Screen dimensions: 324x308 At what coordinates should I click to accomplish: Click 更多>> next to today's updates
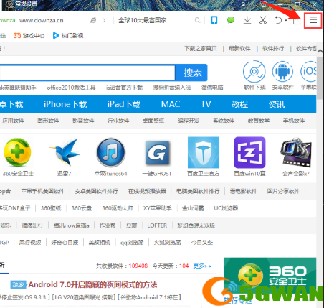(x=202, y=266)
